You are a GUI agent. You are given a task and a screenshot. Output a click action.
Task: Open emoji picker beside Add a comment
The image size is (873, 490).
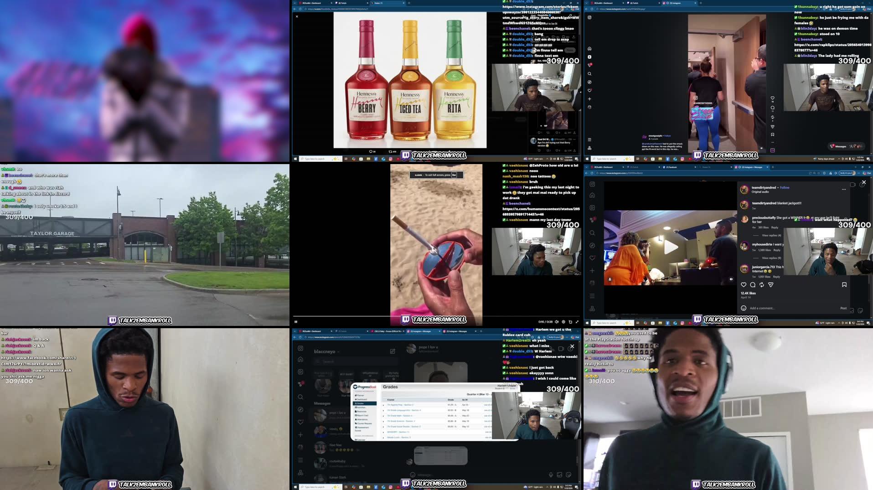[744, 308]
